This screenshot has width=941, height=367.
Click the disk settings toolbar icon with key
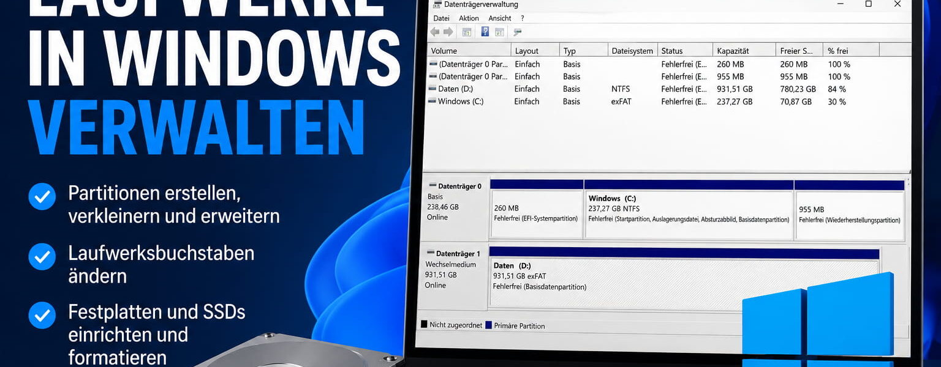coord(517,32)
